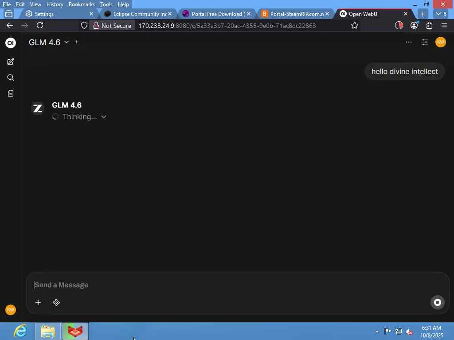The image size is (454, 340).
Task: Focus the Send a Message input
Action: click(238, 285)
